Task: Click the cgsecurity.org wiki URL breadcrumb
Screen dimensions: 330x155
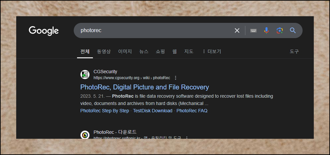Action: 132,78
